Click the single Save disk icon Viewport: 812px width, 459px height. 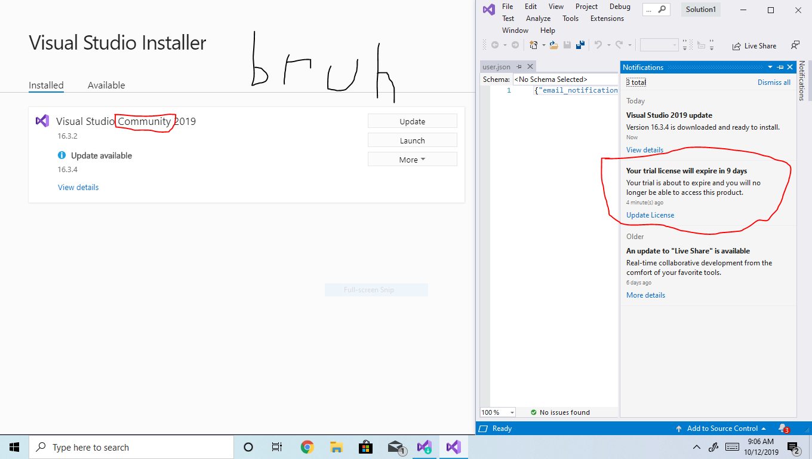pos(567,45)
